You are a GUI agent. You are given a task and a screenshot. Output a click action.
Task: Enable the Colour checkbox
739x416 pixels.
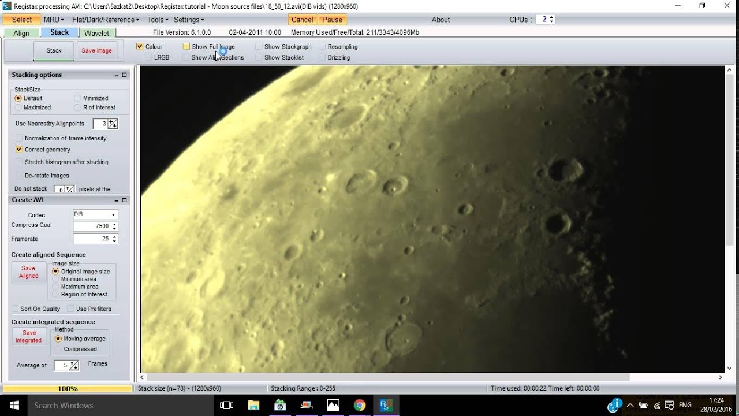coord(140,46)
